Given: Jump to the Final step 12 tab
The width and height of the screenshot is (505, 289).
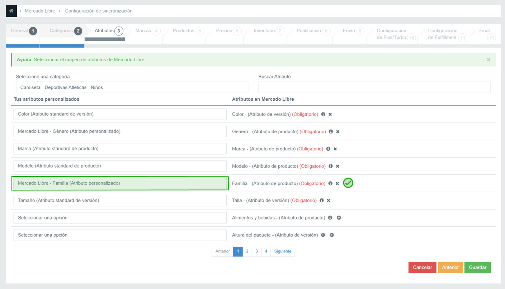Looking at the screenshot, I should (x=487, y=34).
